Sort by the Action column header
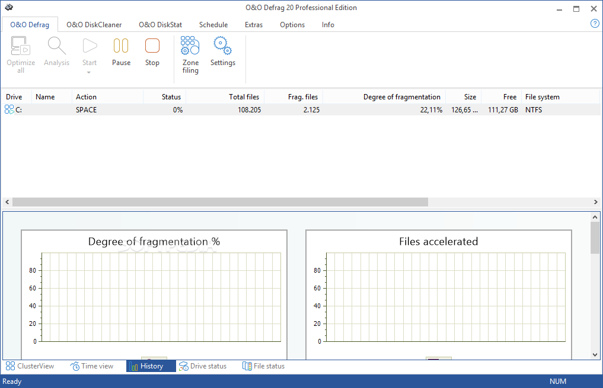Image resolution: width=603 pixels, height=388 pixels. (x=107, y=97)
